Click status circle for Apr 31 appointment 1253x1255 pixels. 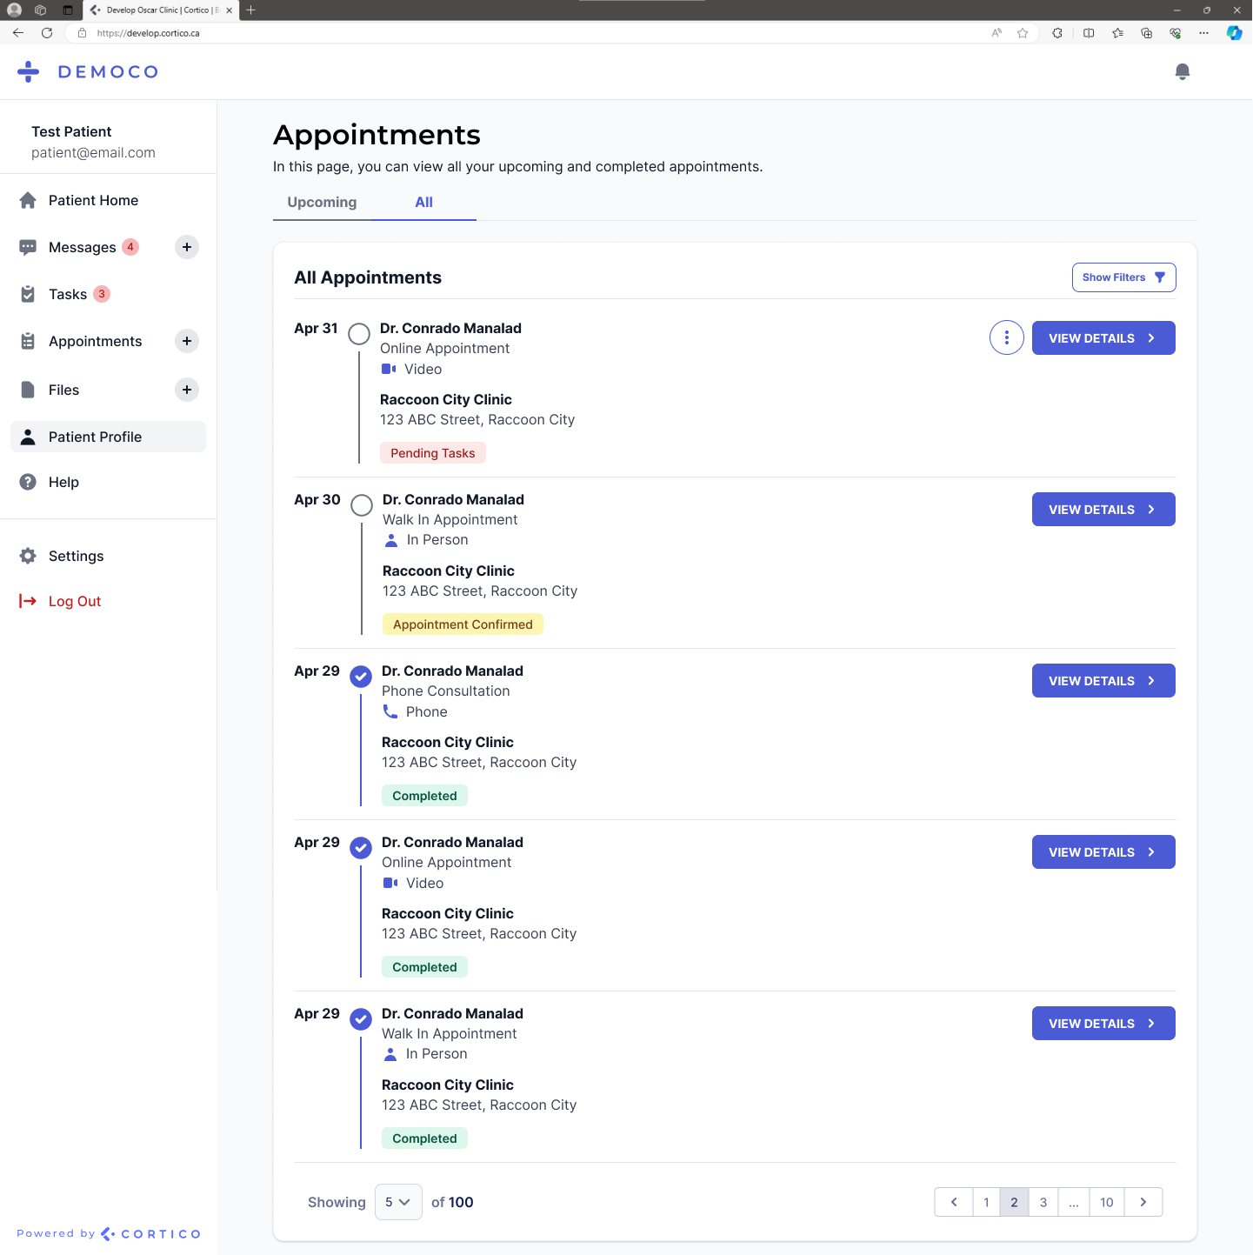click(359, 334)
